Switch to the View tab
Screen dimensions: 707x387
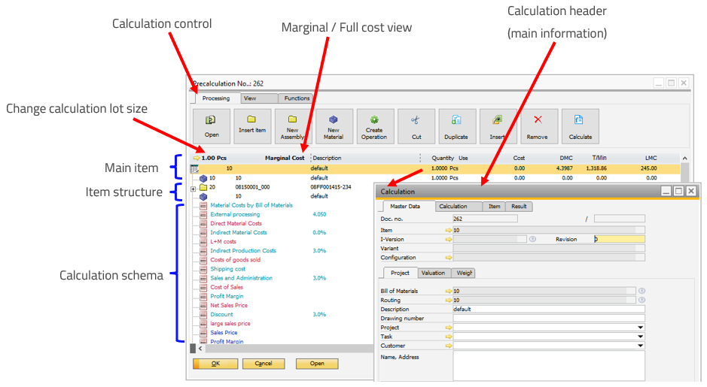pyautogui.click(x=250, y=98)
